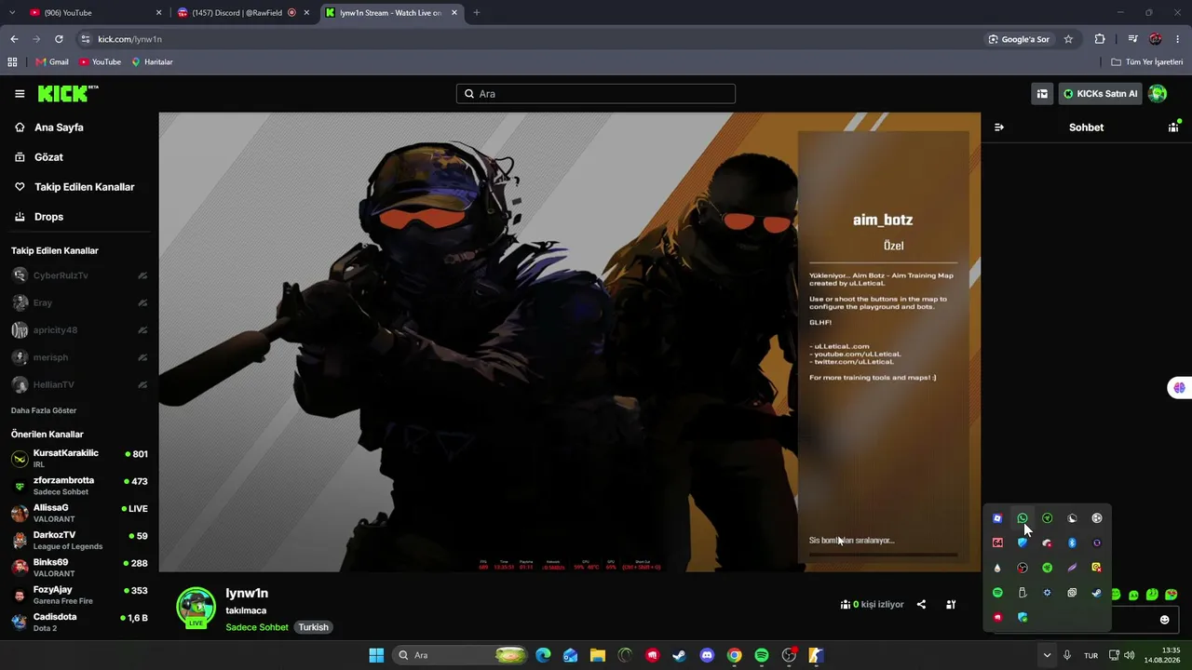Image resolution: width=1192 pixels, height=670 pixels.
Task: Open the Haritalar bookmark
Action: tap(152, 62)
